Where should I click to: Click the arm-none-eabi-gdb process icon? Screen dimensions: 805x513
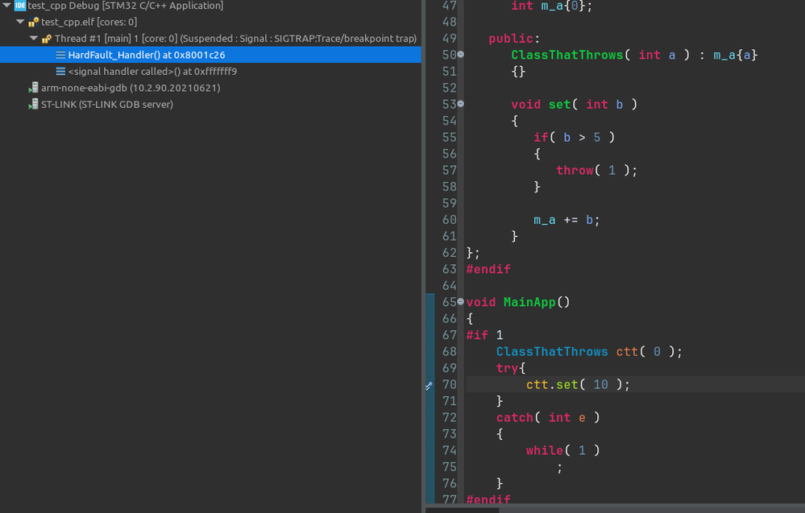click(33, 88)
